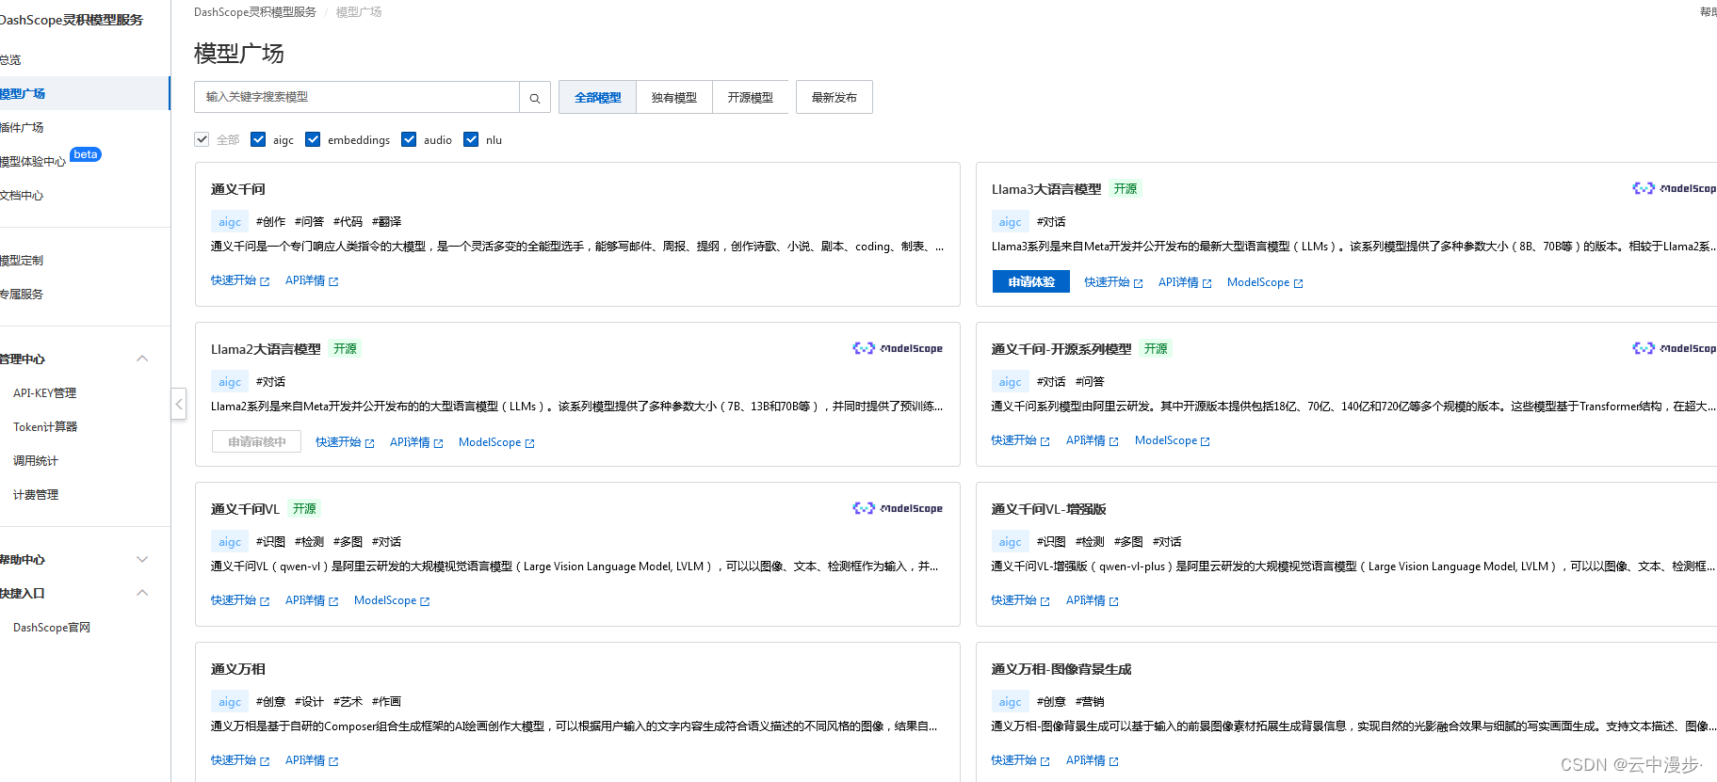
Task: Click external-link icon beside 通义千问 API详情
Action: [333, 281]
